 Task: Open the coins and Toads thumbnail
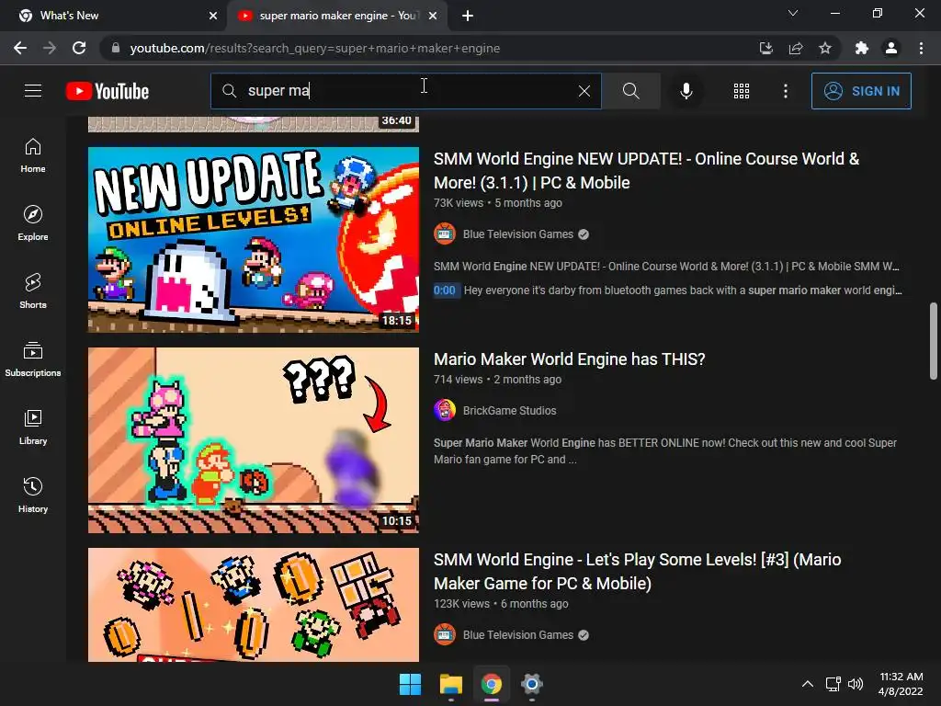tap(254, 605)
